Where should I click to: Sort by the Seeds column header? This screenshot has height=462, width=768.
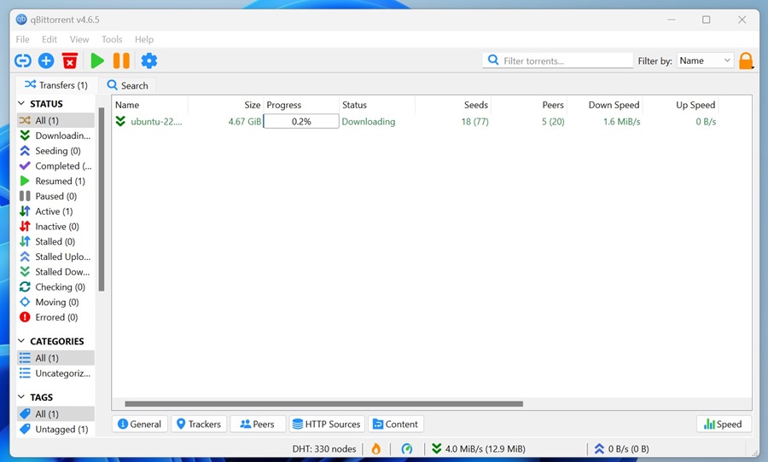(x=453, y=105)
